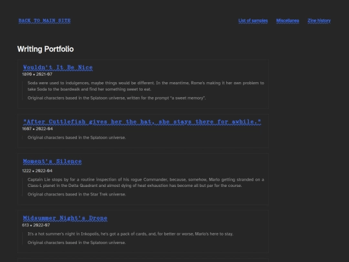Viewport: 349px width, 262px height.
Task: Open the List of samples link
Action: (x=253, y=21)
